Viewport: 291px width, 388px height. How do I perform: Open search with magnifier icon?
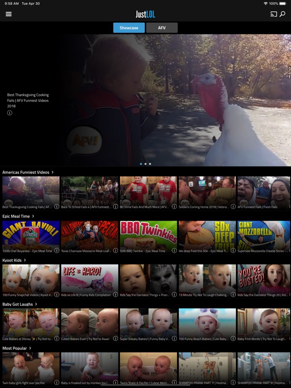282,14
